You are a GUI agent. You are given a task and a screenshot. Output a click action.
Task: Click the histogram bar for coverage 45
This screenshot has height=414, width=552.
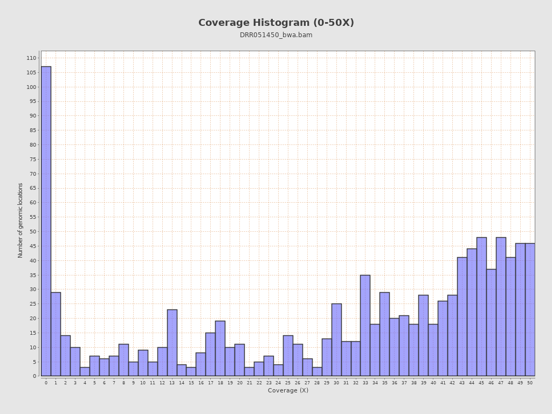481,307
